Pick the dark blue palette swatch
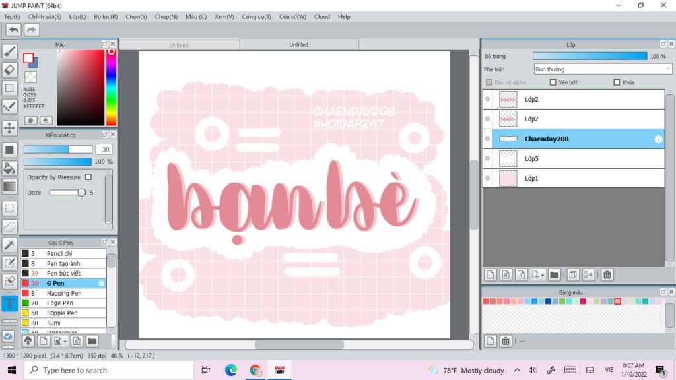 [548, 301]
